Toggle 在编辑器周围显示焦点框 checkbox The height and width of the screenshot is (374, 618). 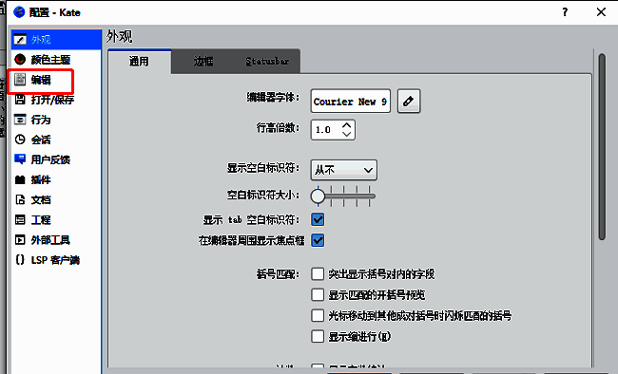point(318,240)
